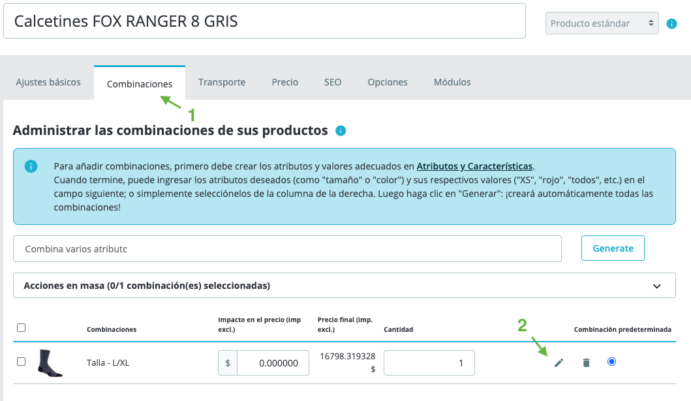
Task: Click the Combinaciones column header
Action: (x=112, y=330)
